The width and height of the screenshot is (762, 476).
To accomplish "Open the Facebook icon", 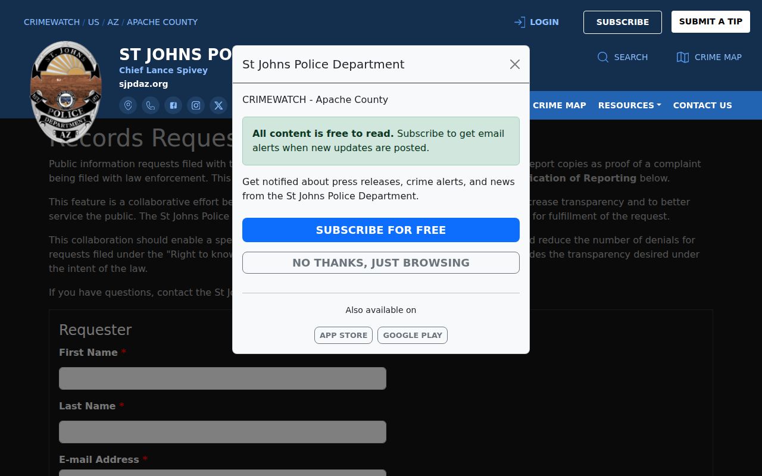I will click(173, 105).
